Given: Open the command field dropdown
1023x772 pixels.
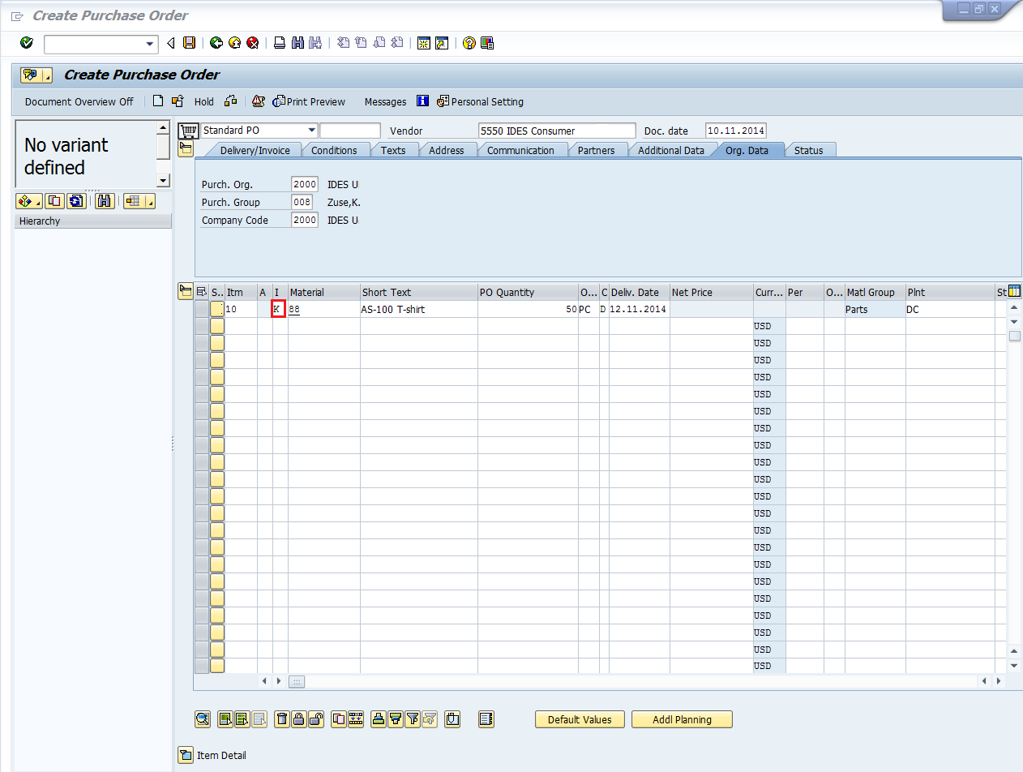Looking at the screenshot, I should coord(149,44).
